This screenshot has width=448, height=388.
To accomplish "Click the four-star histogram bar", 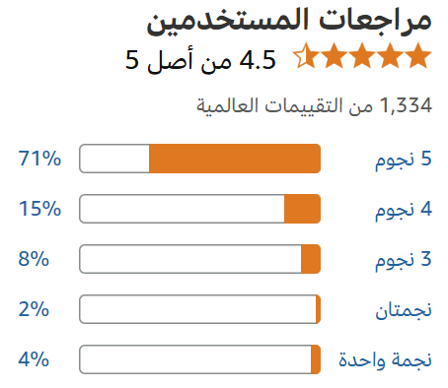I will (200, 209).
